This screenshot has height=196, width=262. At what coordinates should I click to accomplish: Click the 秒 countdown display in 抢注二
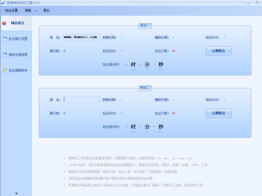coord(161,127)
